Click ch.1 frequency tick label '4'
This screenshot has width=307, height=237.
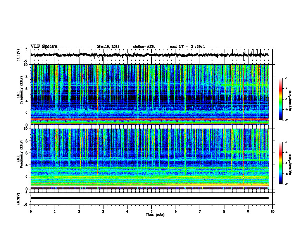point(27,101)
